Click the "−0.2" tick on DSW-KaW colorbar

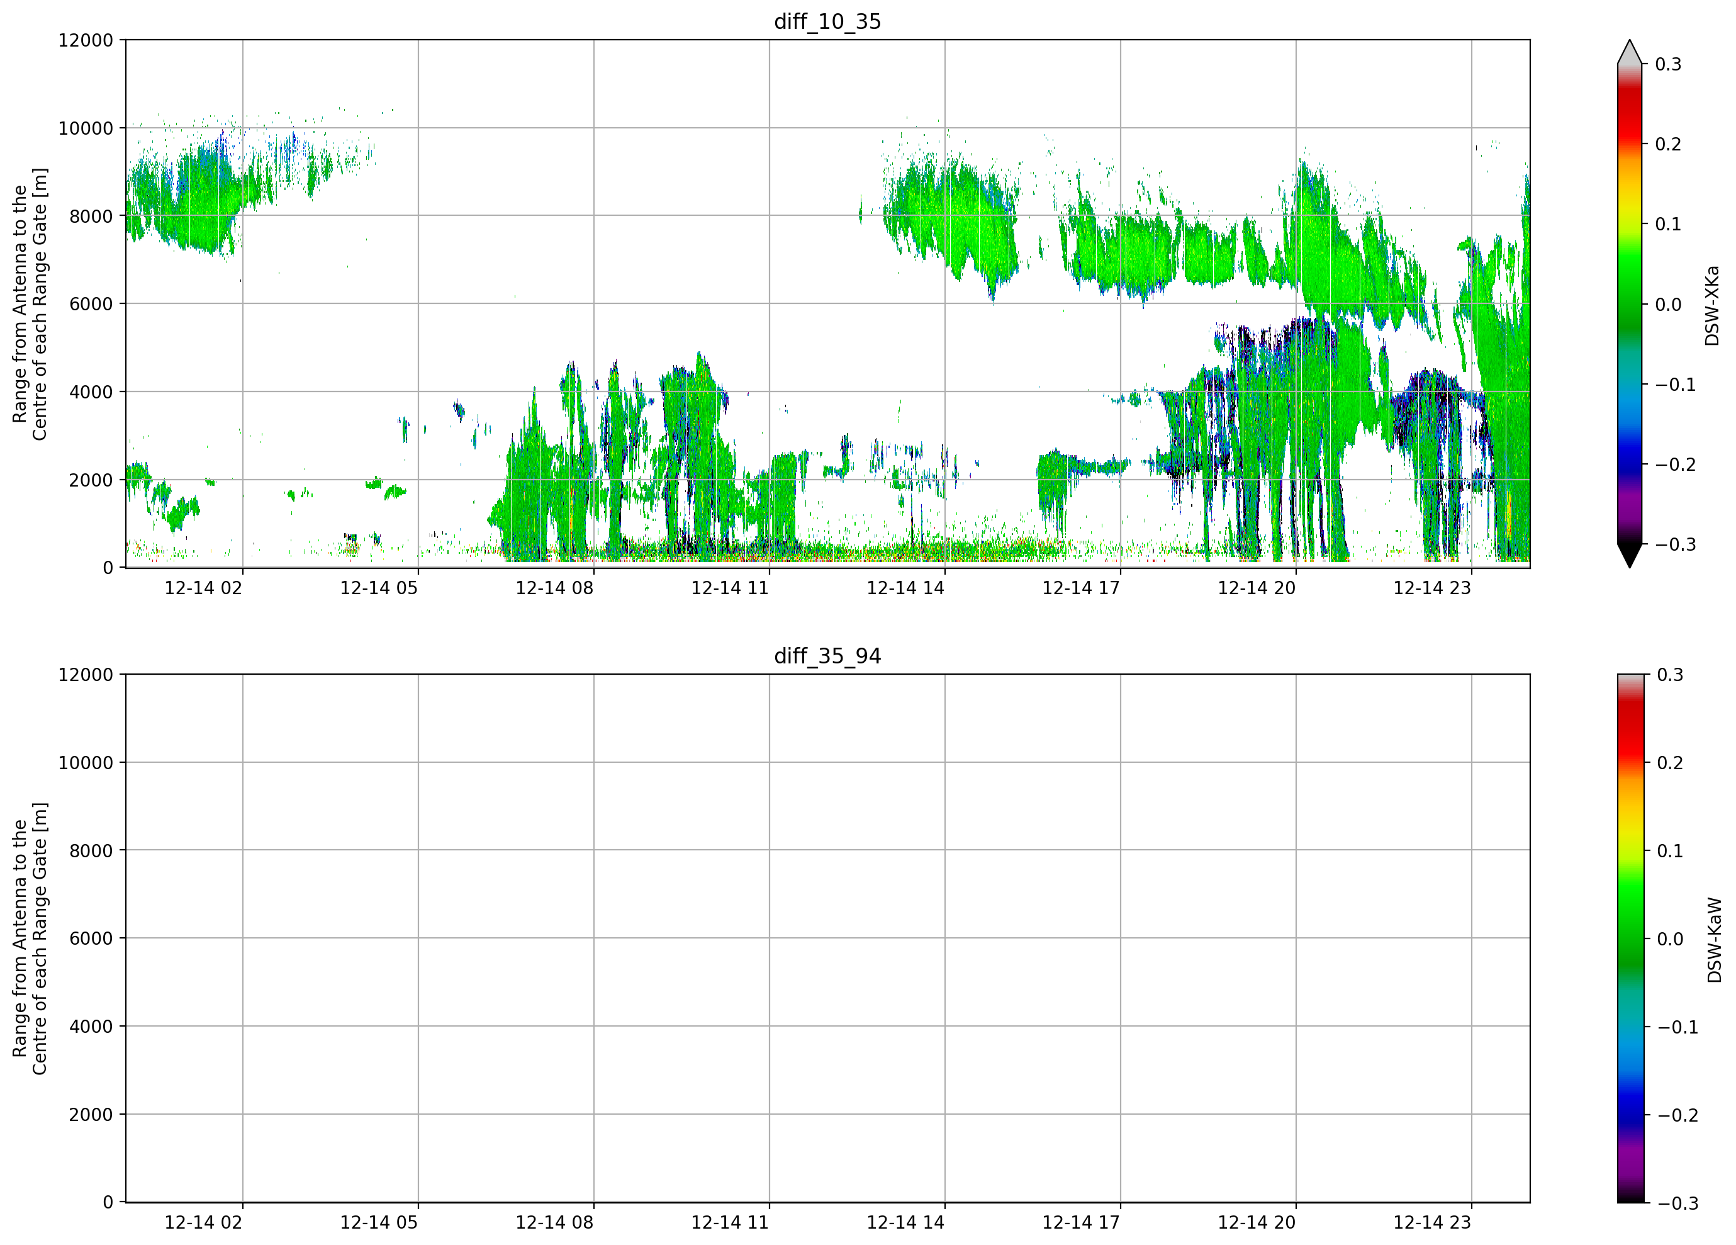coord(1677,1115)
